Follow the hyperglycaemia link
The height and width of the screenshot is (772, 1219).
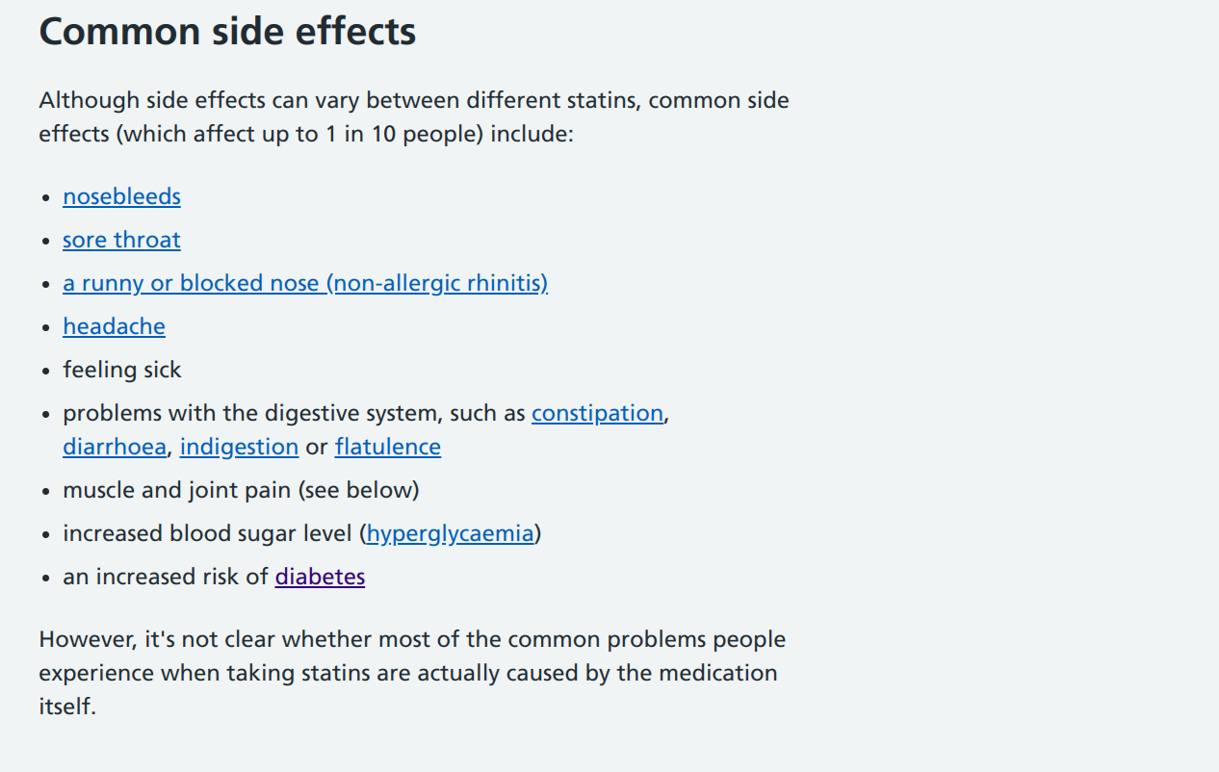[x=450, y=533]
